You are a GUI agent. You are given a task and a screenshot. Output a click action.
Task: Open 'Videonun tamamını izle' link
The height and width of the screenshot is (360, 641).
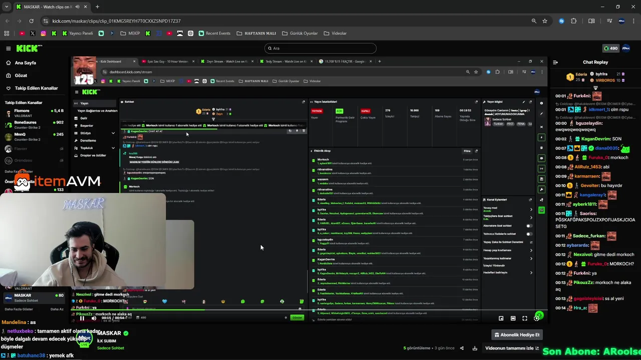tap(512, 348)
